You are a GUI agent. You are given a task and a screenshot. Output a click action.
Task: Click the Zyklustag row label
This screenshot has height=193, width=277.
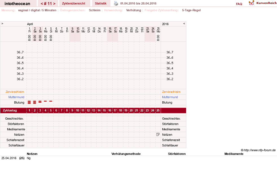(10, 110)
